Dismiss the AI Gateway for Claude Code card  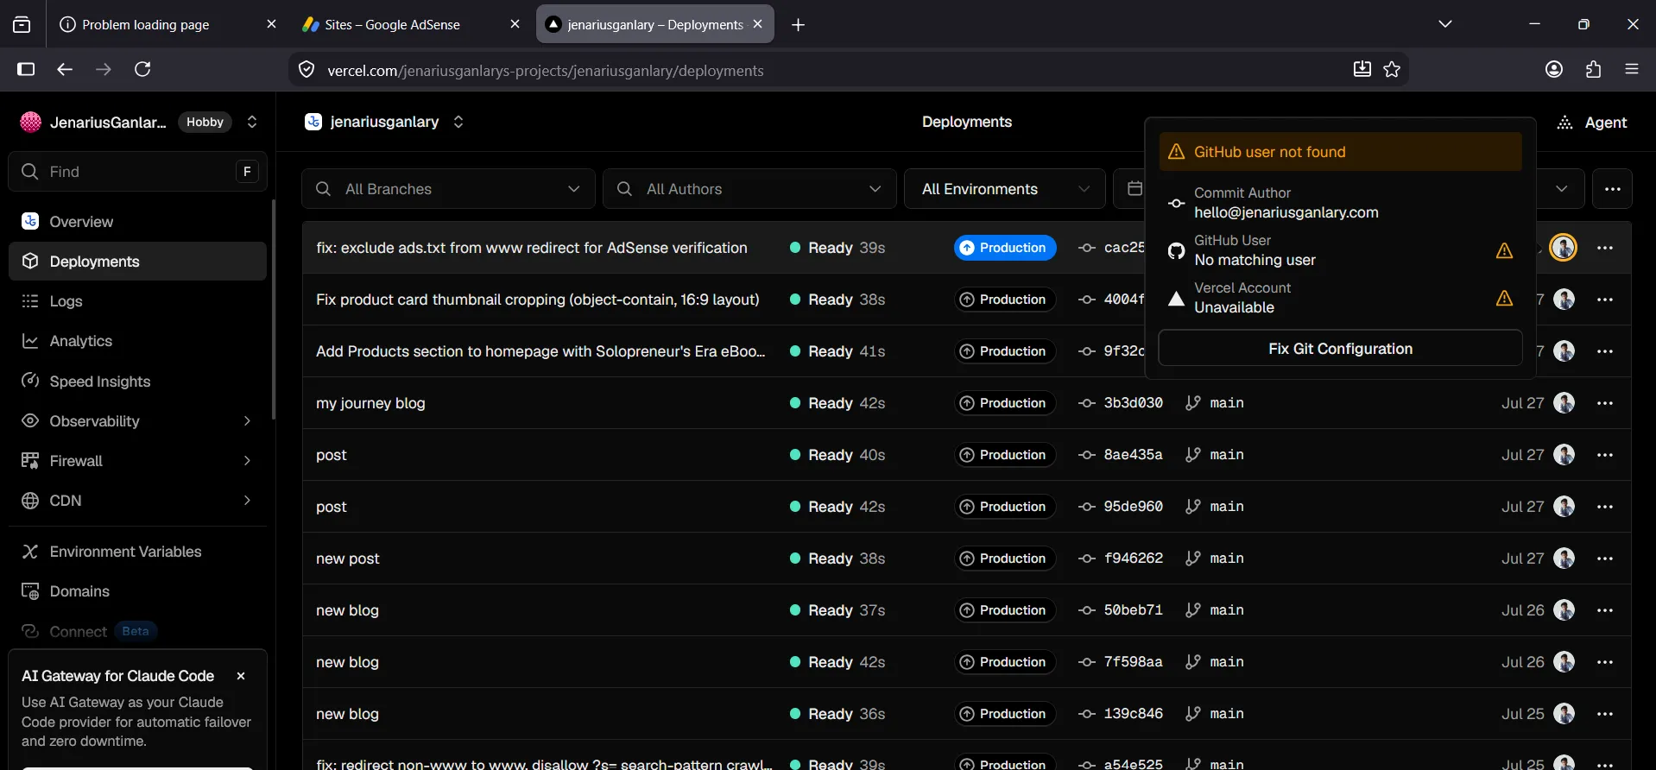241,676
